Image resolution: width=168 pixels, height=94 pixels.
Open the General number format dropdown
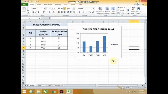(x=93, y=9)
